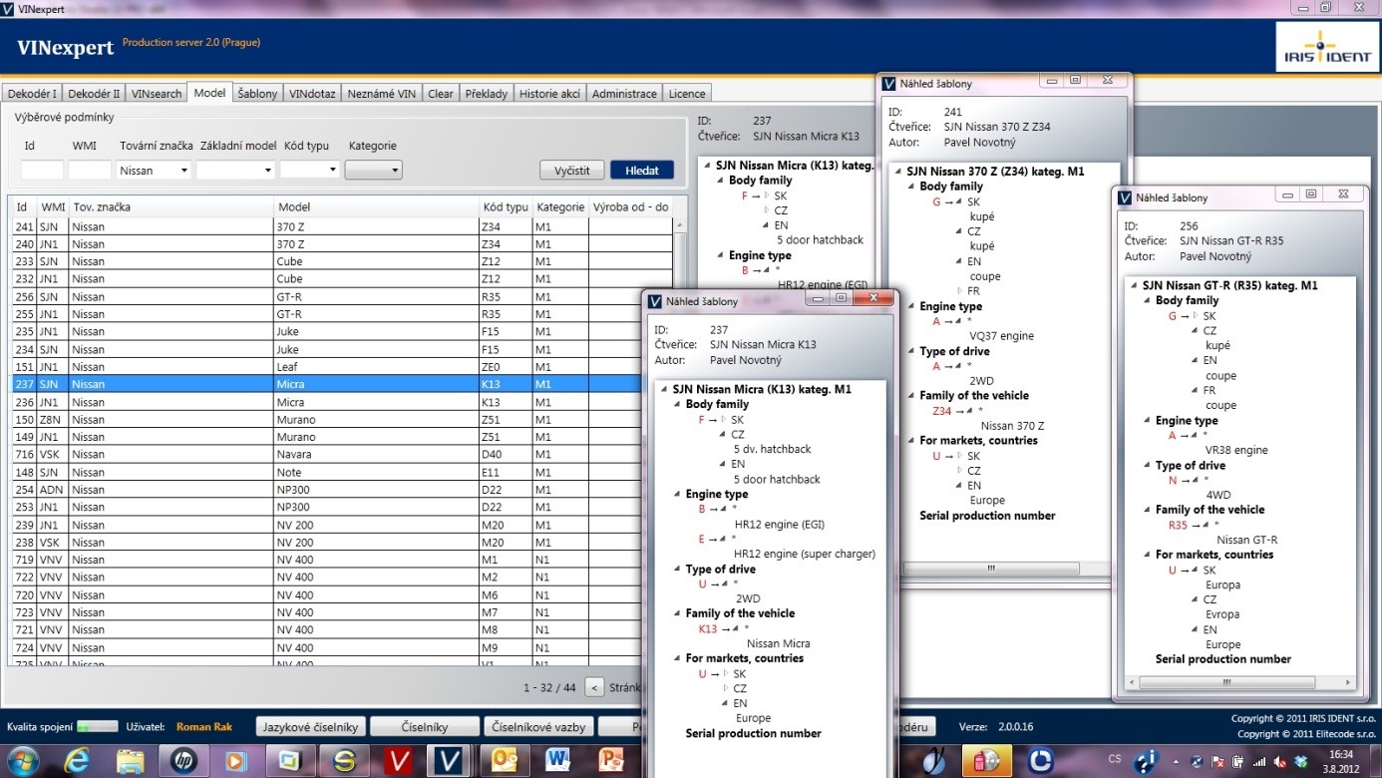Click the V icon in GT-R template window title
This screenshot has width=1382, height=778.
[x=1124, y=197]
